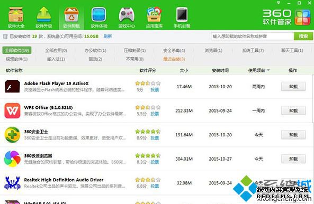The image size is (314, 204).
Task: Open the 软件大全 software library icon
Action: [16, 15]
